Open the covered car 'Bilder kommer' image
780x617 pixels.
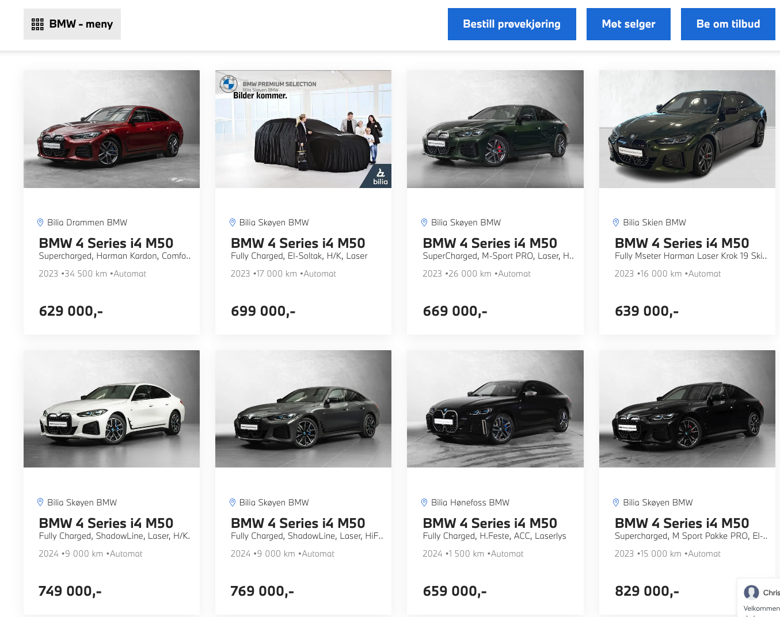coord(303,129)
